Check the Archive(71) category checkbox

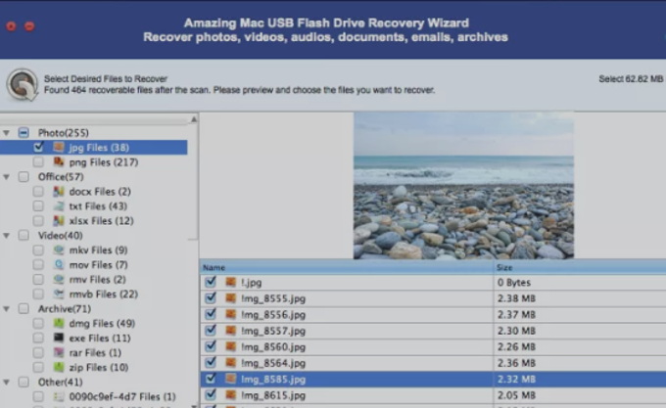24,309
